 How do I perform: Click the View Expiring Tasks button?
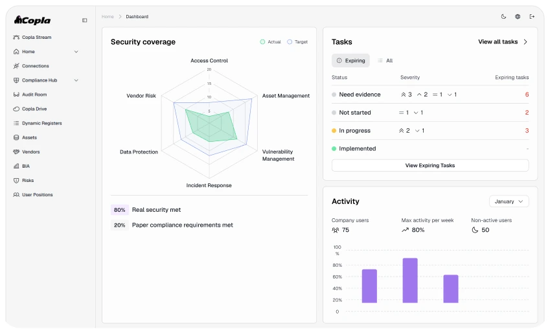[430, 166]
